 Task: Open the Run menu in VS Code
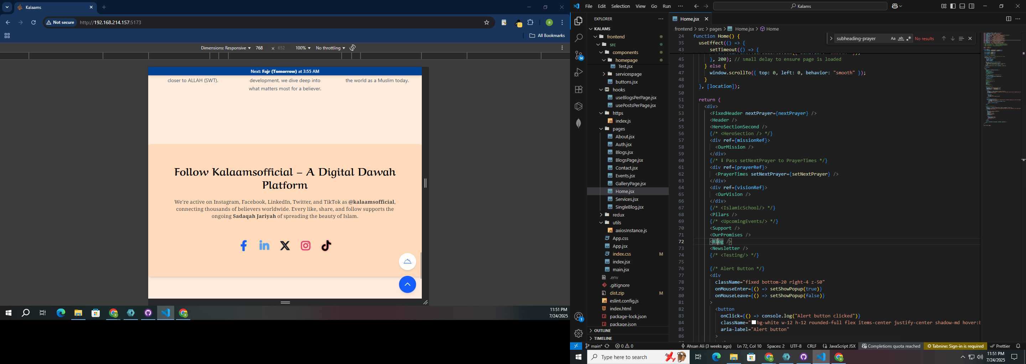[667, 6]
